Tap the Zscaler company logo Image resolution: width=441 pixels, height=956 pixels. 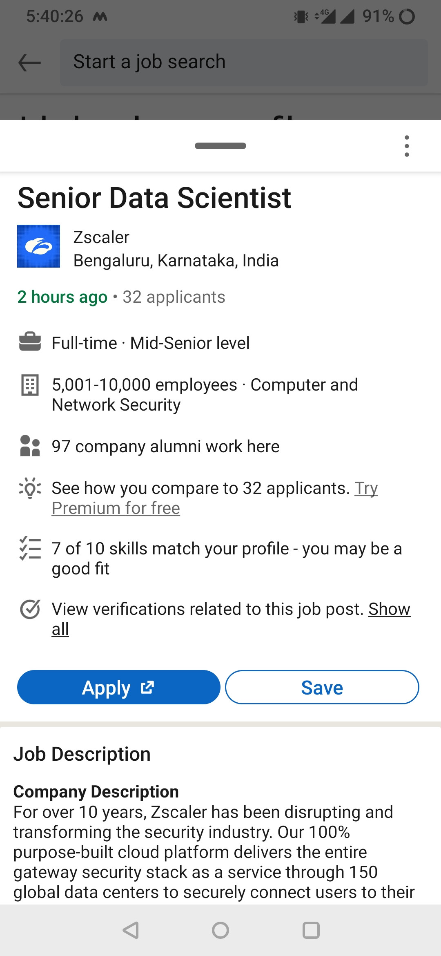click(38, 246)
